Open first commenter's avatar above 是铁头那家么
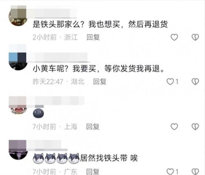Viewport: 205px width, 175px height. coord(18,16)
